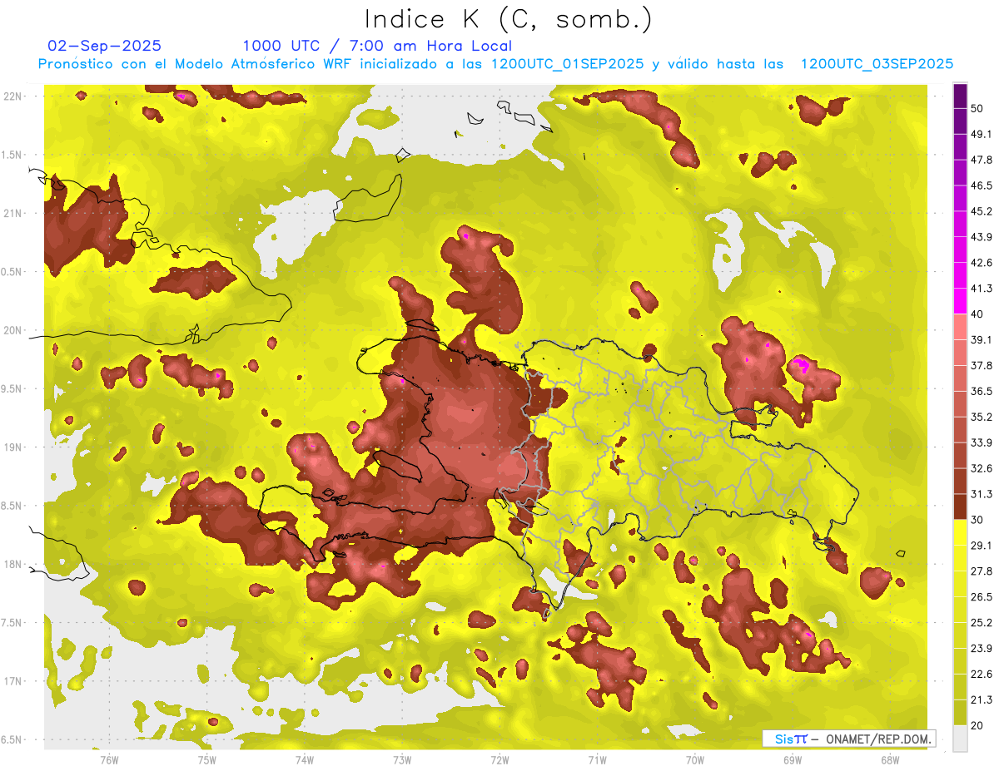The height and width of the screenshot is (771, 999).
Task: Click the "19N" latitude label
Action: [x=12, y=447]
